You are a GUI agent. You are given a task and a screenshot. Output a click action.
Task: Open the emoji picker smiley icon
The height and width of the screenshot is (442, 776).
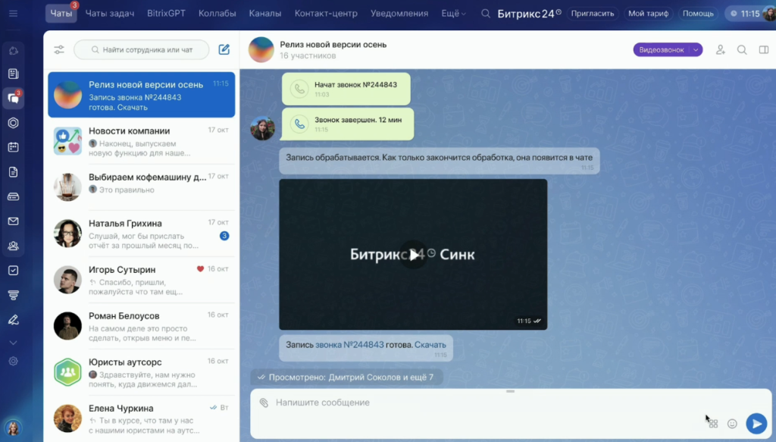[732, 424]
